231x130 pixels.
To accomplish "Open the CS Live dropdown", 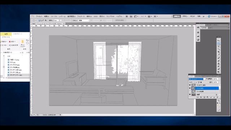I will point(212,16).
